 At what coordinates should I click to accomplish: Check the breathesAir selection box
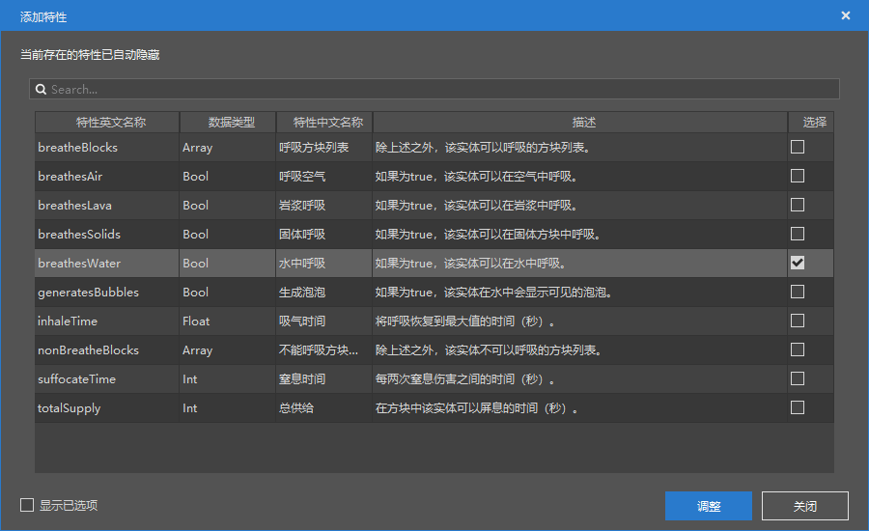(797, 176)
